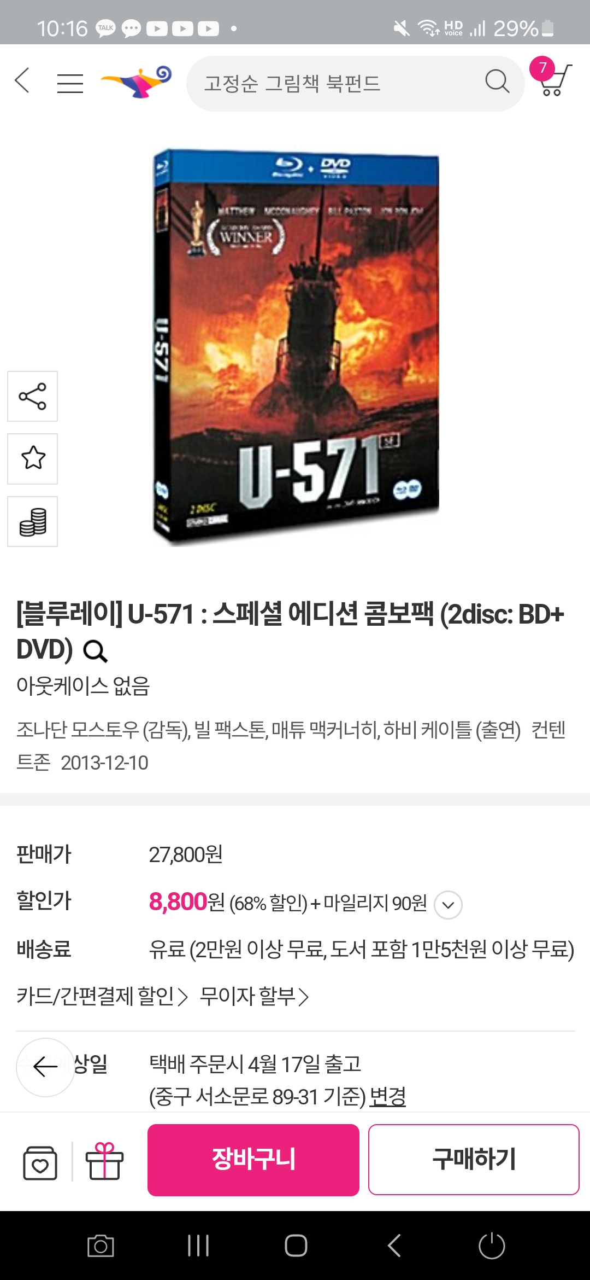Share this product via the share icon

click(x=32, y=397)
